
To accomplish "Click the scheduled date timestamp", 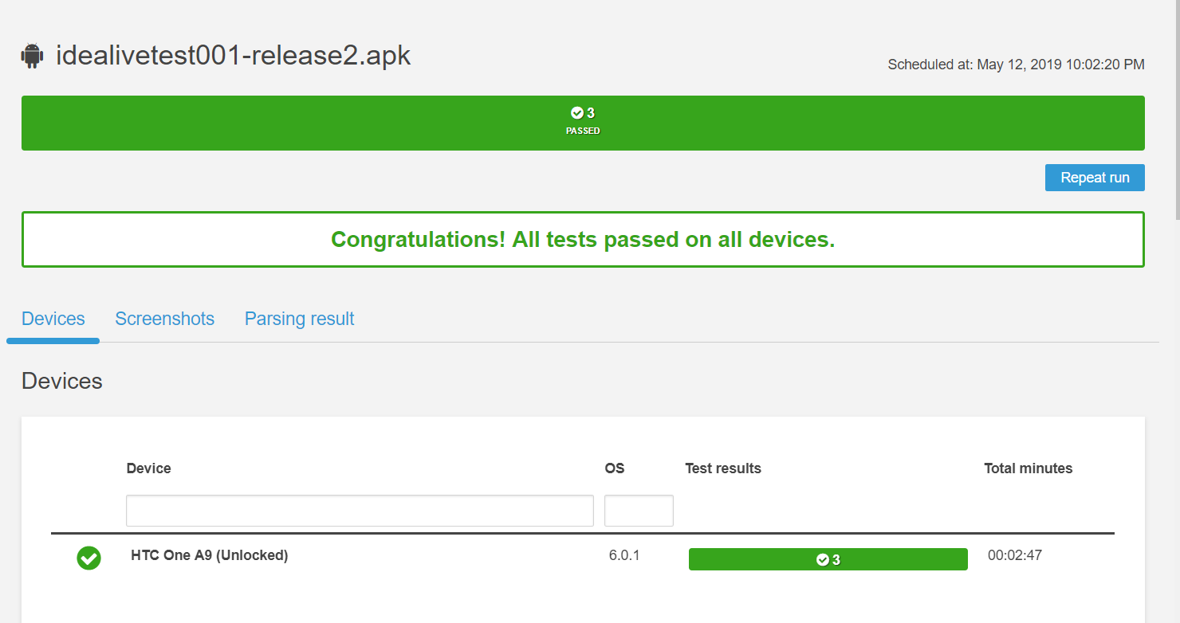I will (x=1016, y=65).
